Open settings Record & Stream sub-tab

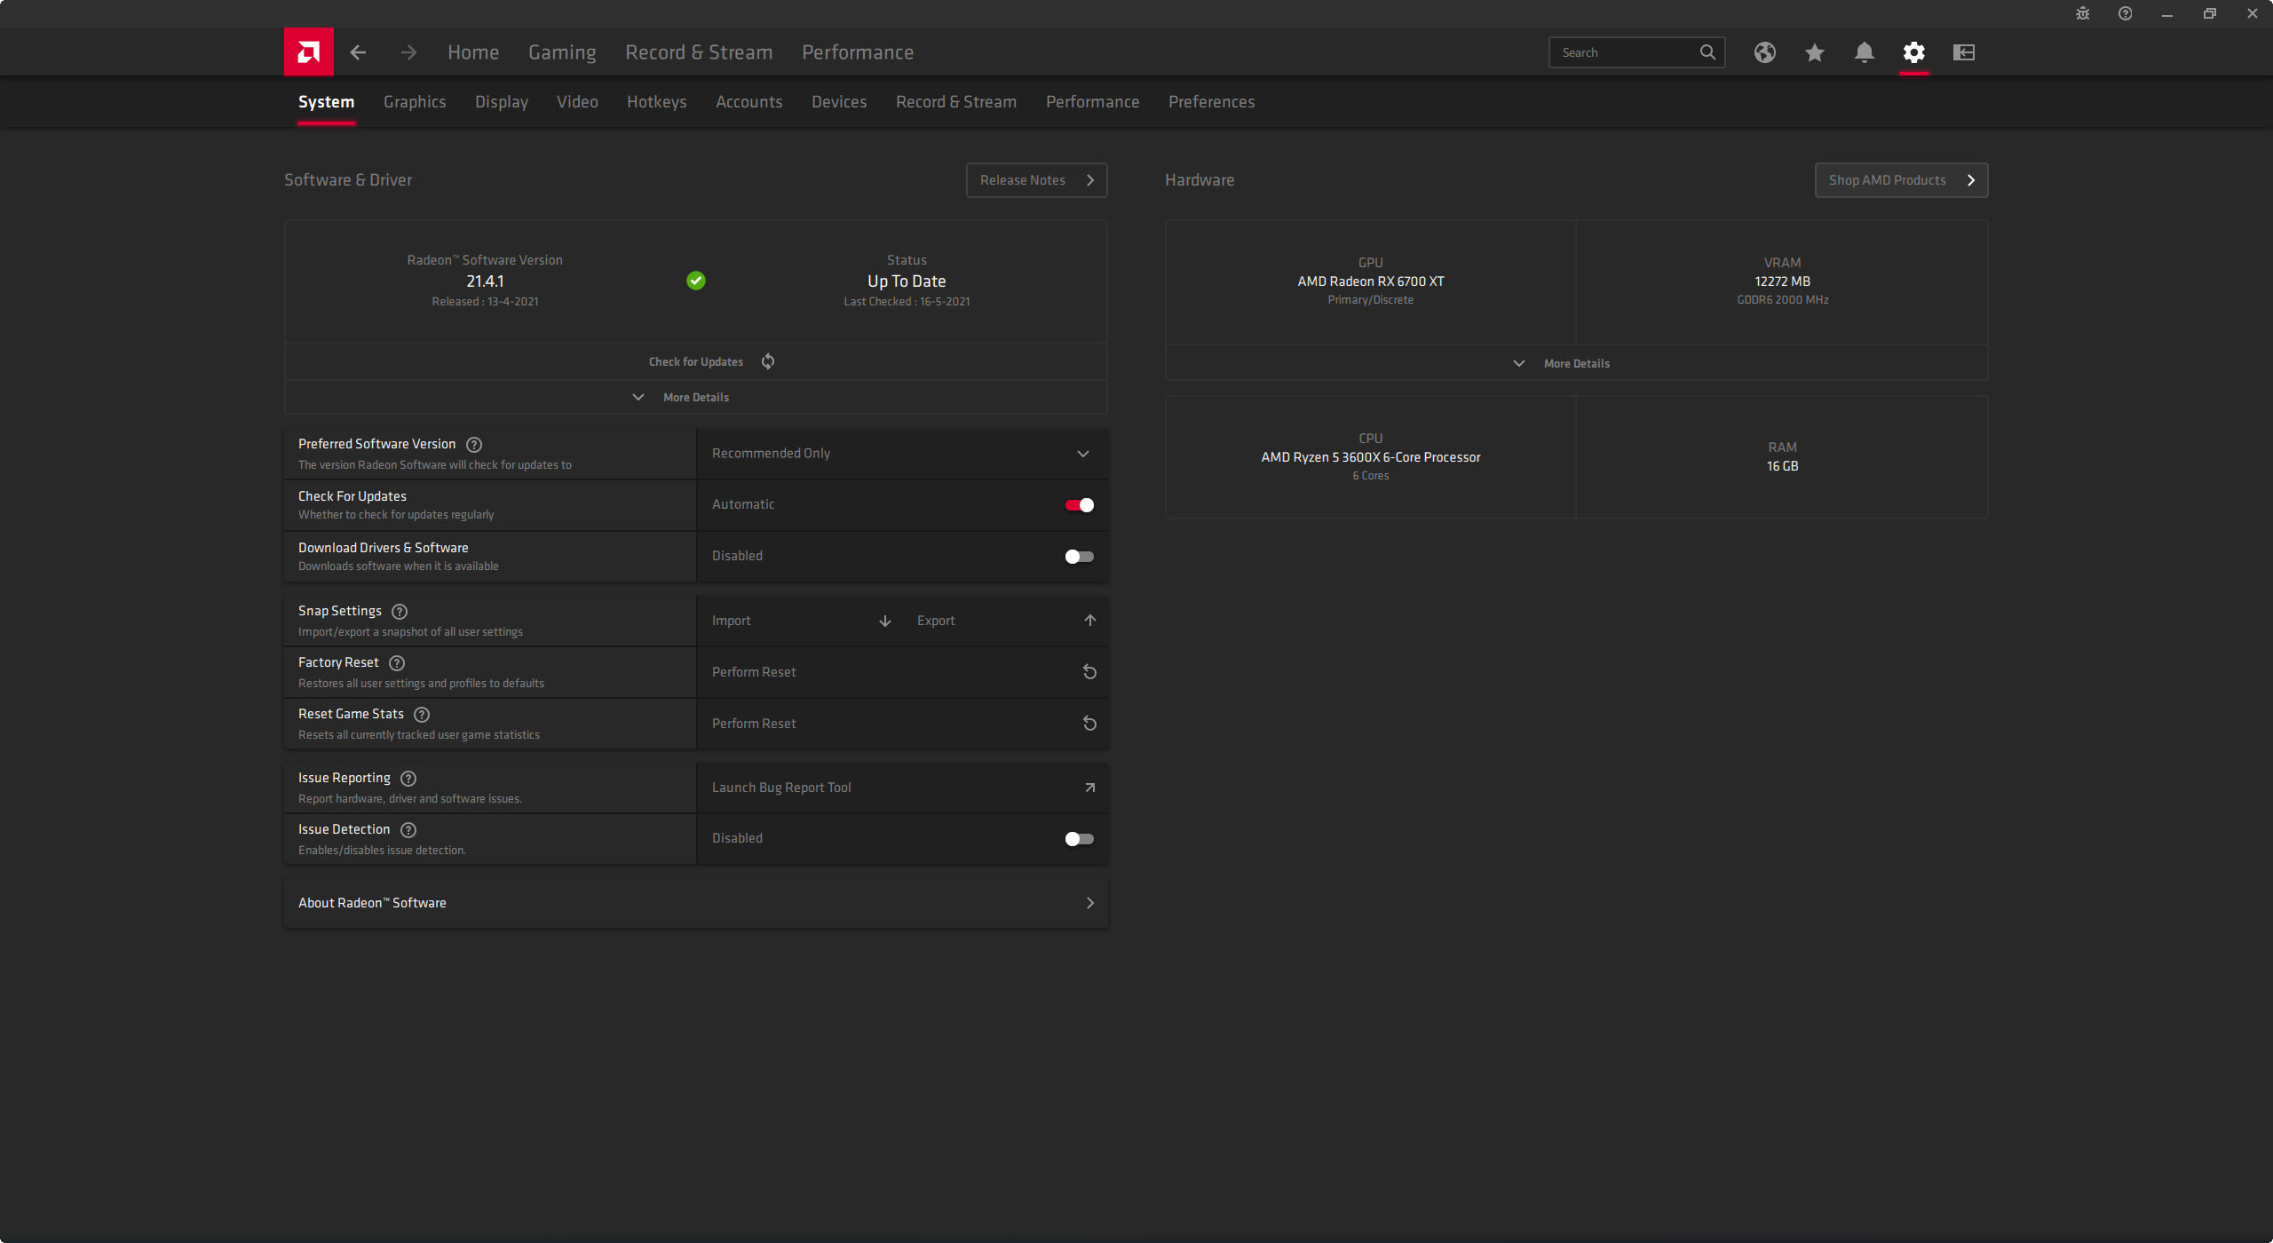[956, 102]
